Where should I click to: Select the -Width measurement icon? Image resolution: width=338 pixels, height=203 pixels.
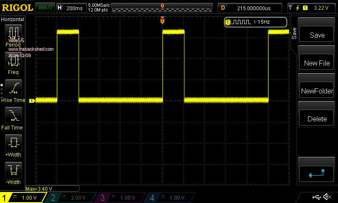click(13, 170)
